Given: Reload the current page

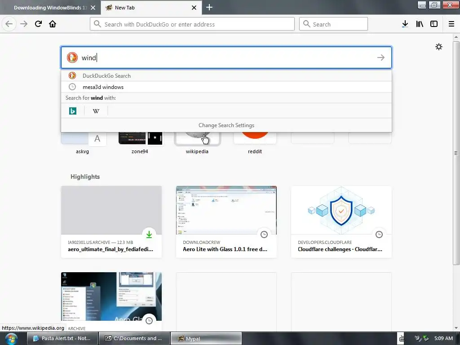Looking at the screenshot, I should (x=38, y=24).
